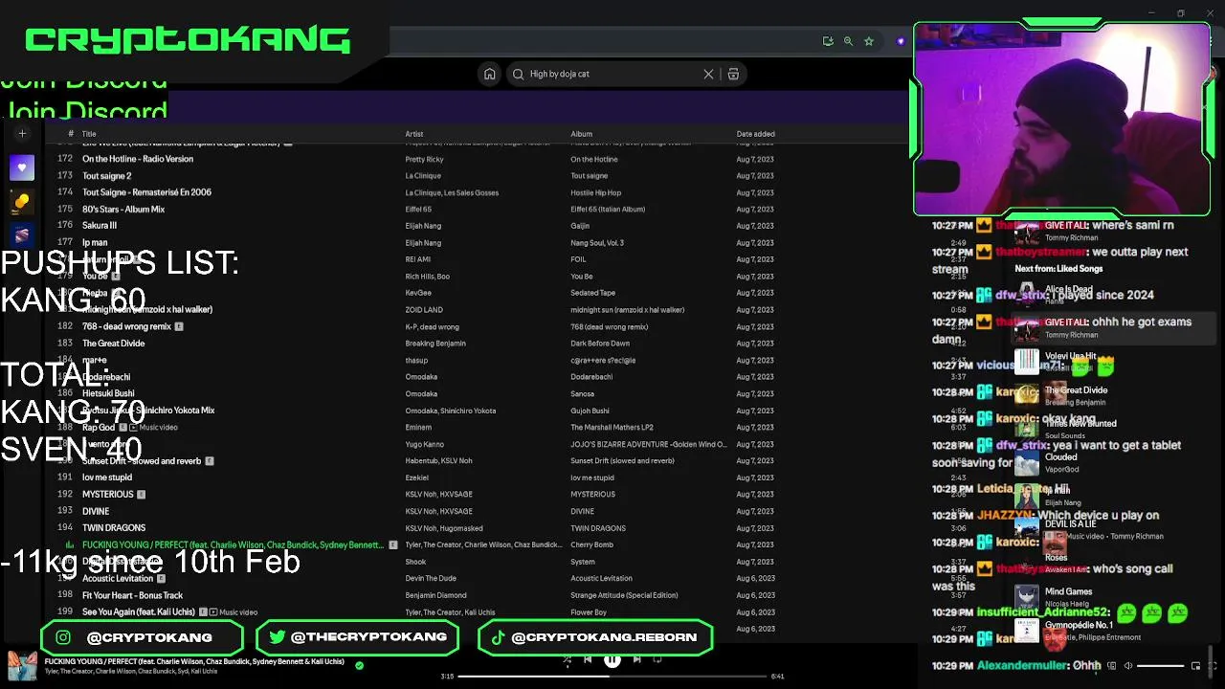Select track 'lov me stupid'
This screenshot has height=689, width=1225.
click(x=107, y=478)
